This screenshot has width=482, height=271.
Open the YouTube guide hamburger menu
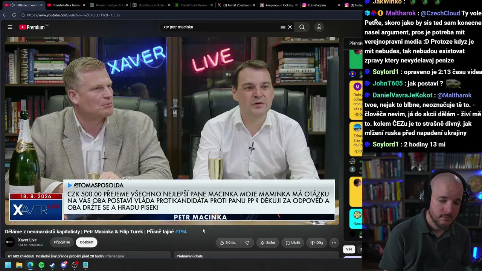click(x=10, y=27)
